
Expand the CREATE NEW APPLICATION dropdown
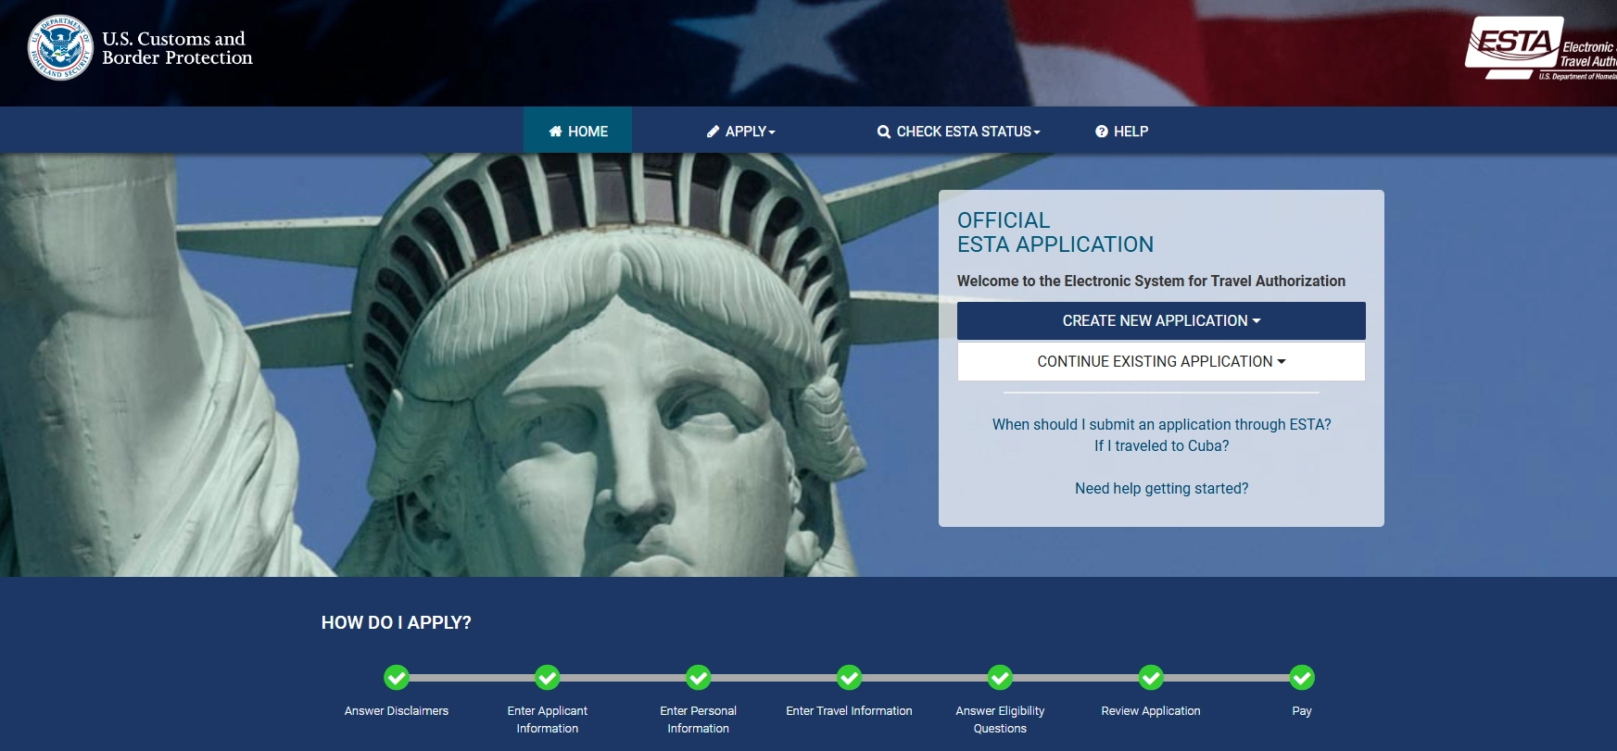tap(1161, 320)
